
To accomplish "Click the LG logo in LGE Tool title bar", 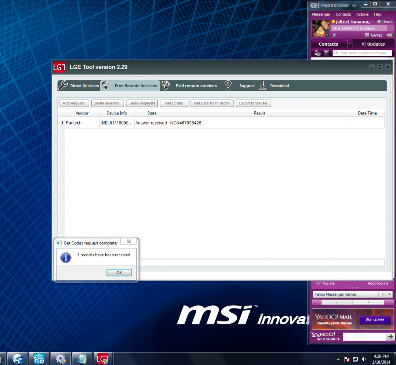I will tap(59, 67).
